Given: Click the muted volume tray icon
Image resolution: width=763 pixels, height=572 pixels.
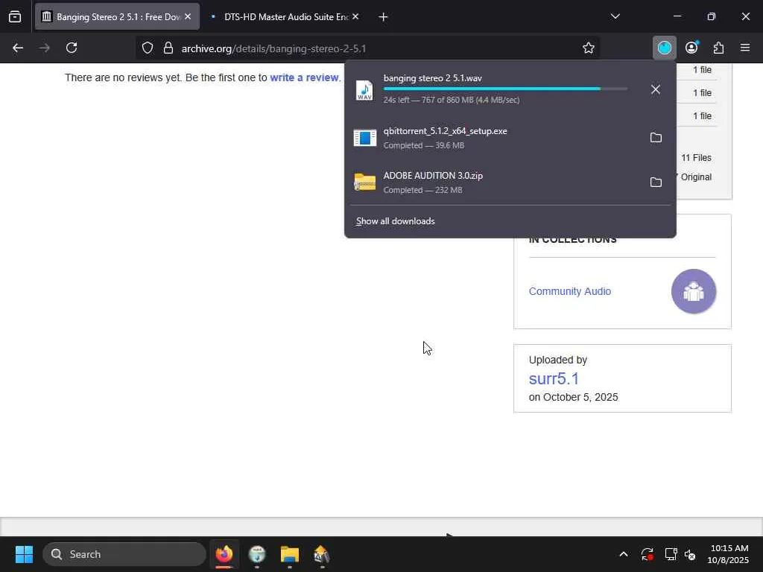Looking at the screenshot, I should [x=690, y=554].
